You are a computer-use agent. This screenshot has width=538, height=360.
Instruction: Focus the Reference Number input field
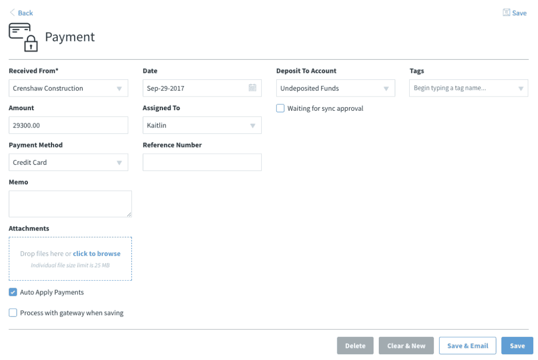202,162
